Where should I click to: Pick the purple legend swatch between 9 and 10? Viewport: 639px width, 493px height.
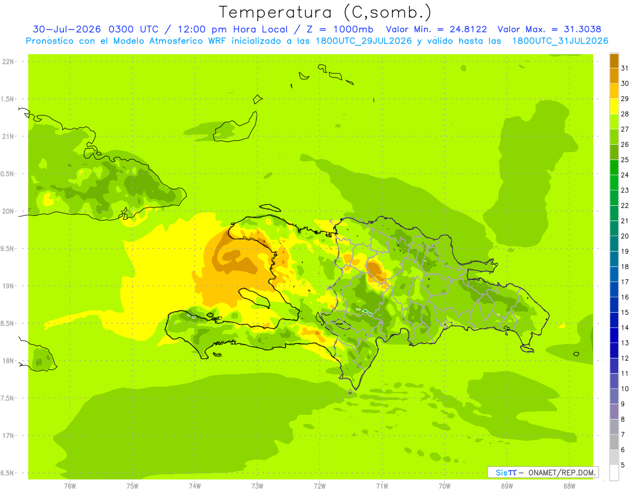pos(614,396)
